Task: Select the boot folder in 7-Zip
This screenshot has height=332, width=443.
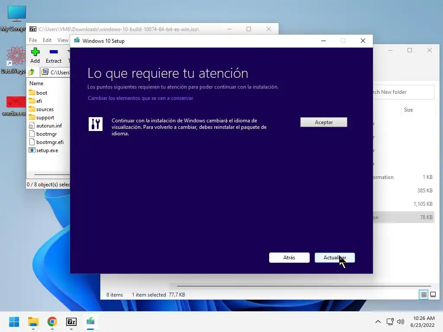Action: (x=42, y=93)
